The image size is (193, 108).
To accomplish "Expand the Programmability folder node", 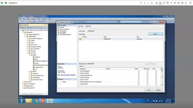I will (x=27, y=47).
